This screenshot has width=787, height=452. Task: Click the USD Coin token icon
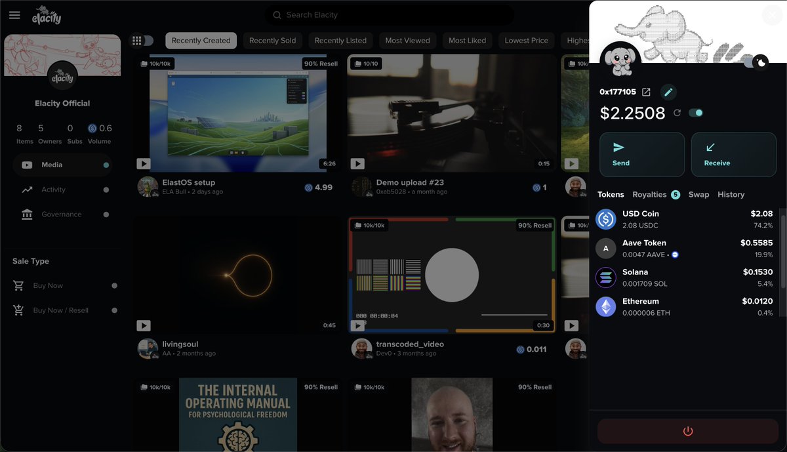point(605,219)
